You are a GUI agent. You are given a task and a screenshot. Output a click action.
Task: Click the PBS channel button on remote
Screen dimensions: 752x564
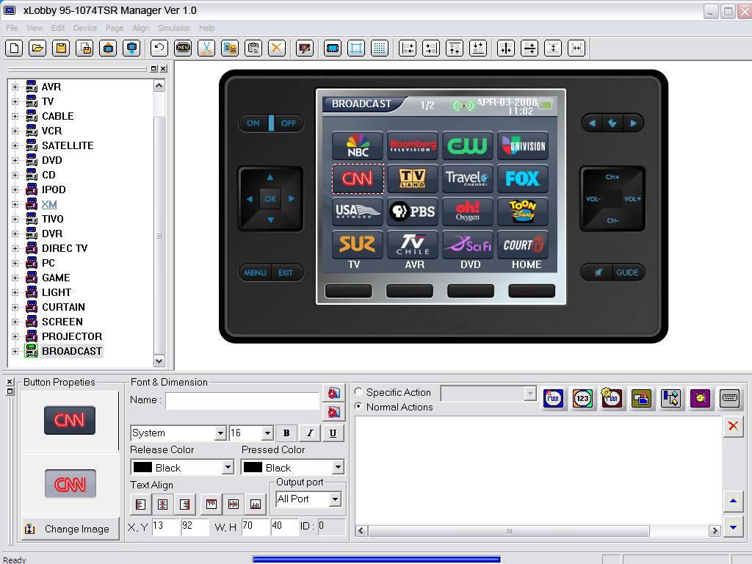click(x=413, y=211)
